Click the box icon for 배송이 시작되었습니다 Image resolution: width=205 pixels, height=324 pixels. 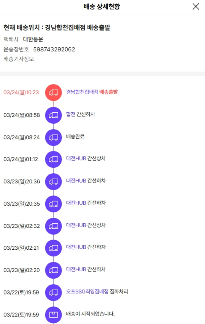[x=54, y=315]
